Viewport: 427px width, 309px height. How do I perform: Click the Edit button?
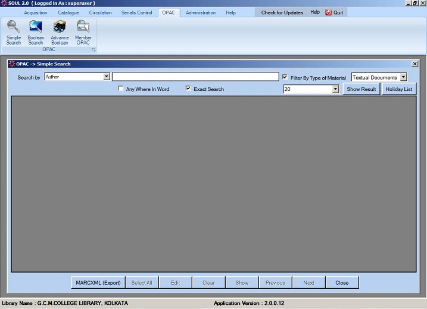[175, 283]
